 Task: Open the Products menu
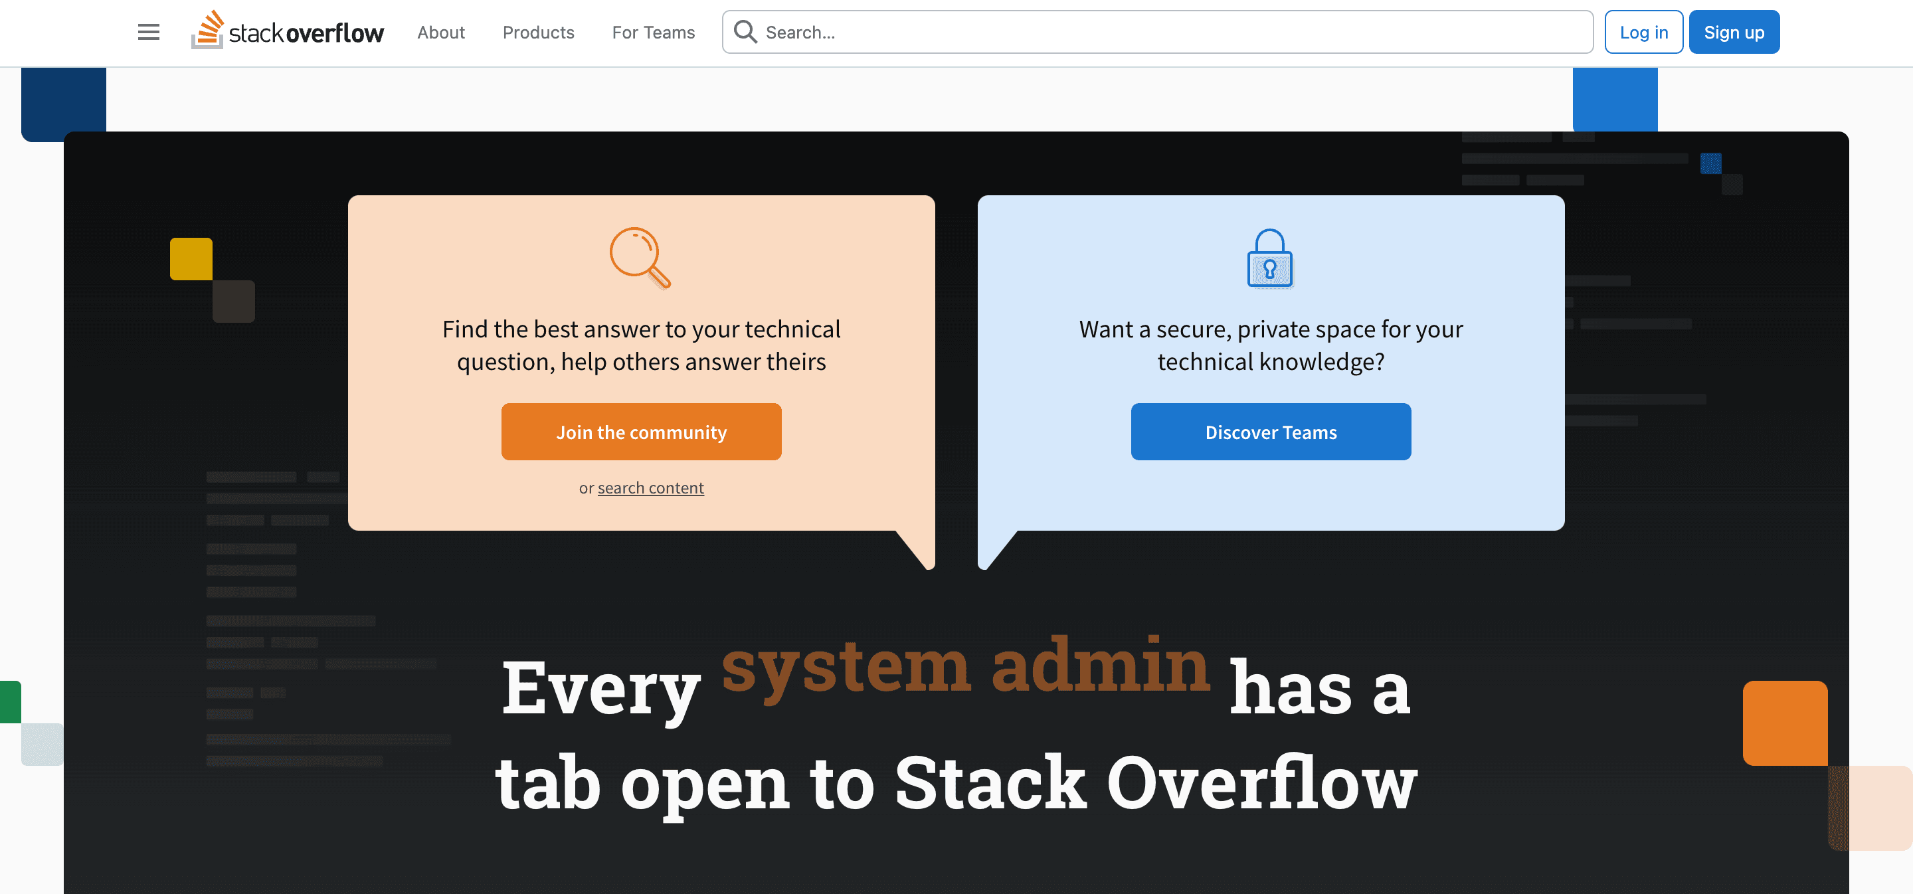click(x=537, y=32)
